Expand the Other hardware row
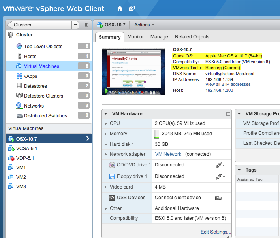The height and width of the screenshot is (238, 280). (106, 208)
